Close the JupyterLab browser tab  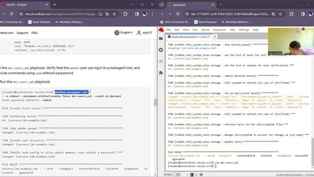tap(212, 4)
